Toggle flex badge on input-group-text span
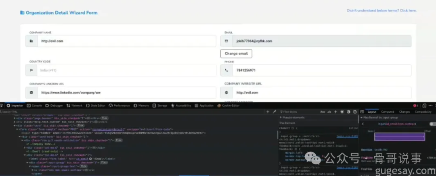The height and width of the screenshot is (176, 436). (x=84, y=166)
